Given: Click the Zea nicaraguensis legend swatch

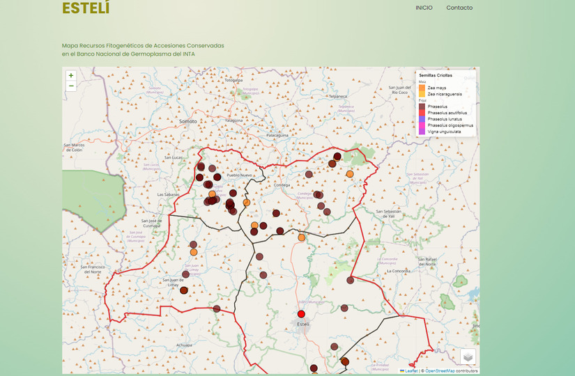Looking at the screenshot, I should 422,94.
